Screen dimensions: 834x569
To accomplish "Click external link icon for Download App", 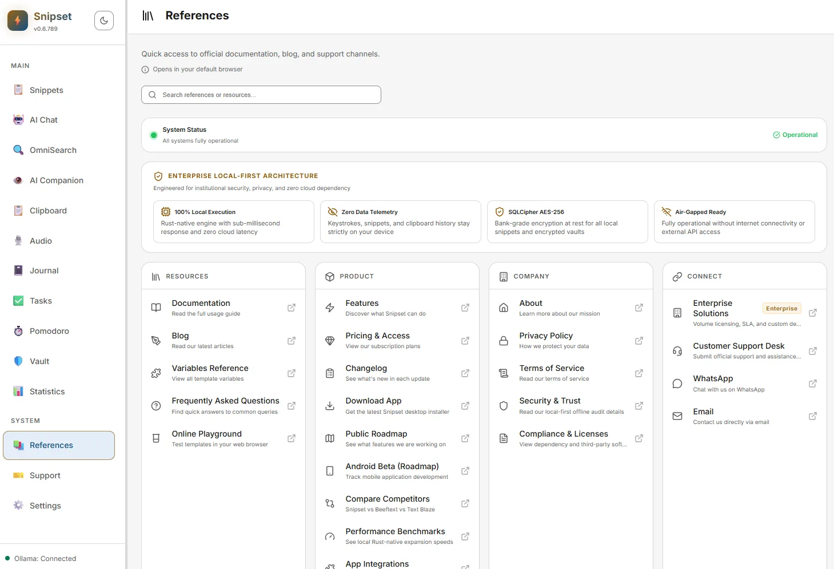I will coord(465,406).
